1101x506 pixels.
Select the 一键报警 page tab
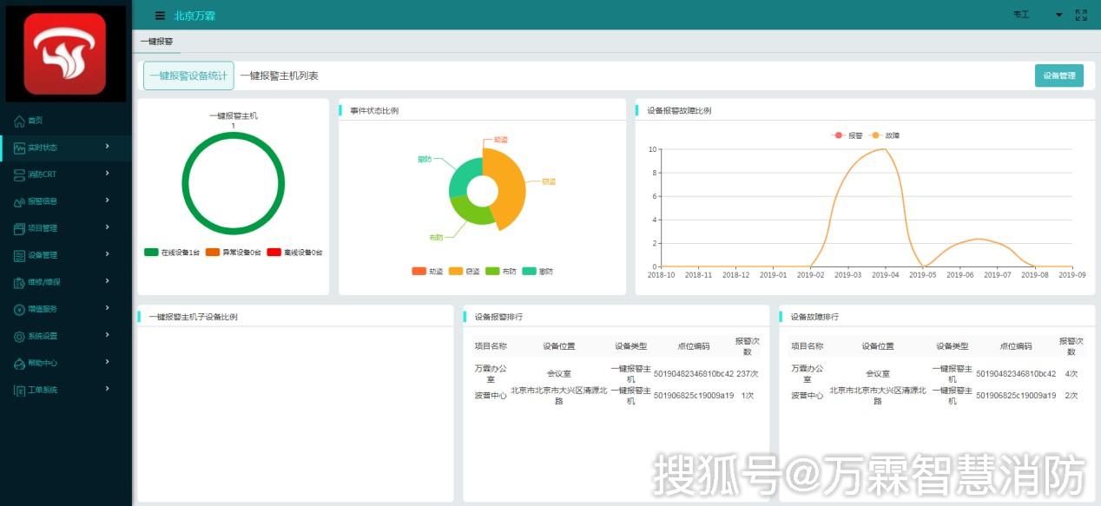(156, 41)
